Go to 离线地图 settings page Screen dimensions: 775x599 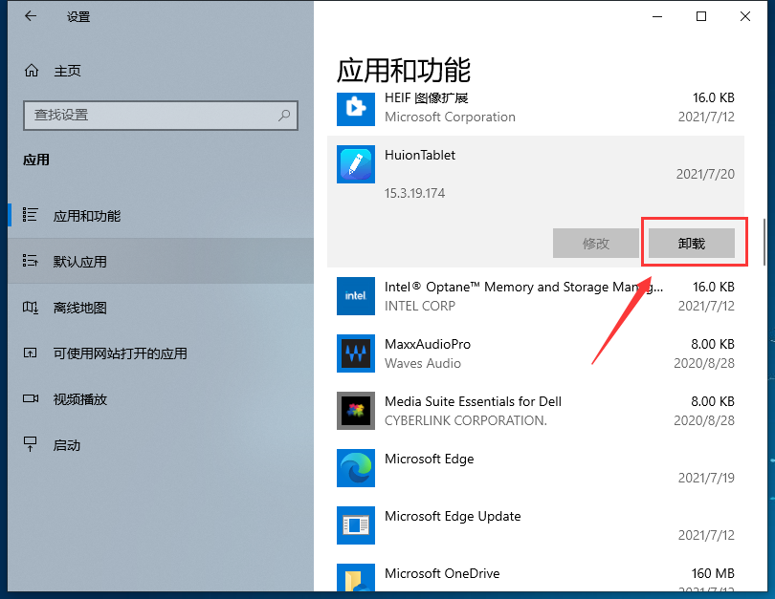pos(161,308)
